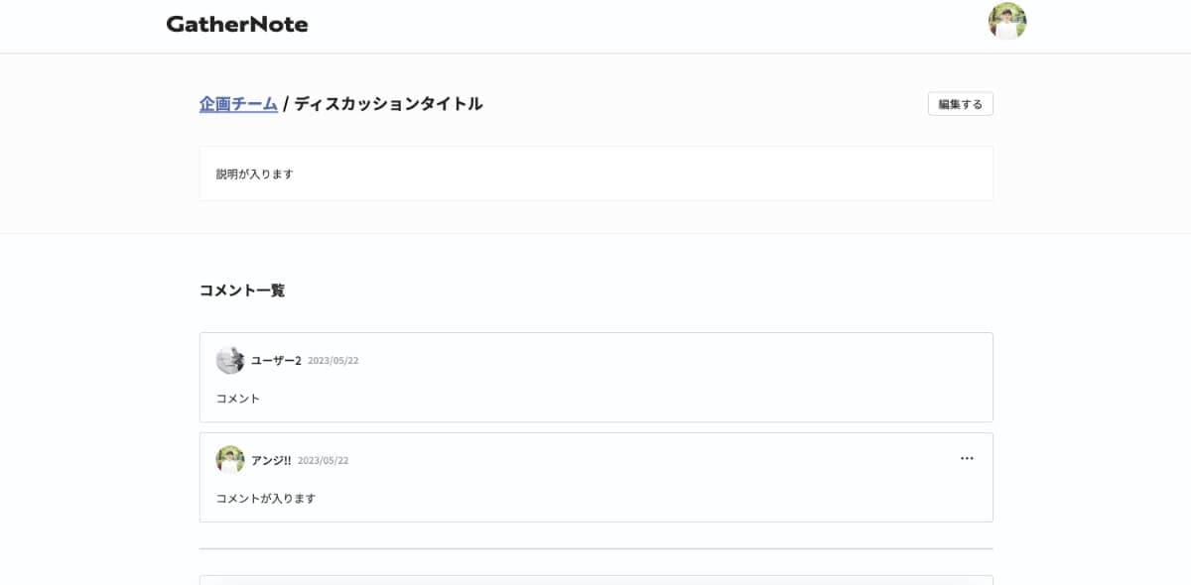Open the three-dot menu on アンジ!! comment

point(967,458)
